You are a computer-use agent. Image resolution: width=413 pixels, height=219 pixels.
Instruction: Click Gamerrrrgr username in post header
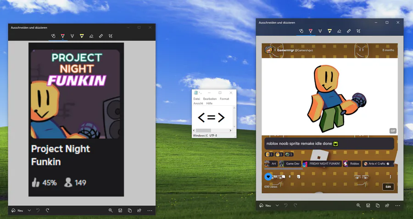click(285, 50)
